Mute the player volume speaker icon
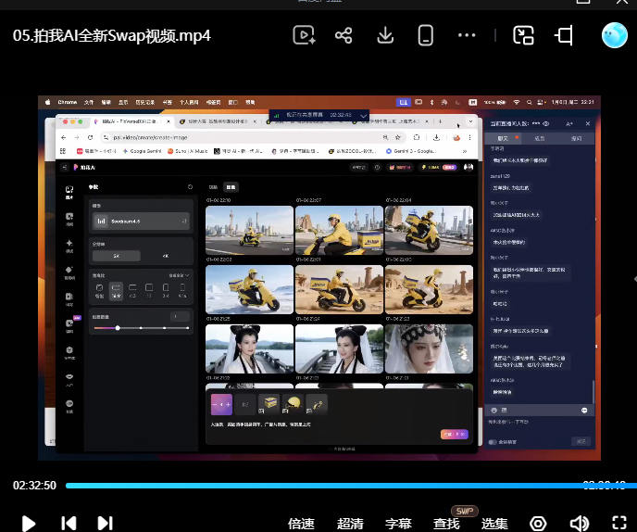Screen dimensions: 637x532 (x=580, y=524)
